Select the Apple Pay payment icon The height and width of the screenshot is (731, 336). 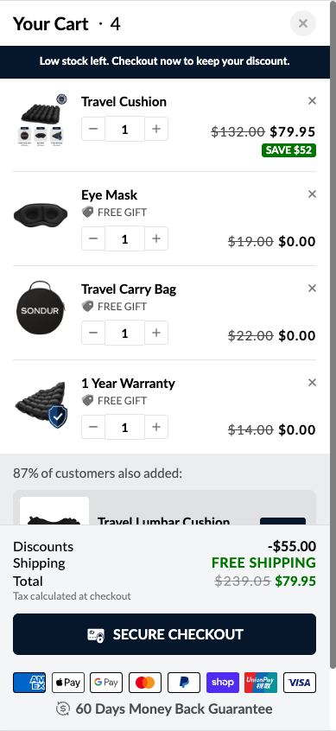pos(68,683)
